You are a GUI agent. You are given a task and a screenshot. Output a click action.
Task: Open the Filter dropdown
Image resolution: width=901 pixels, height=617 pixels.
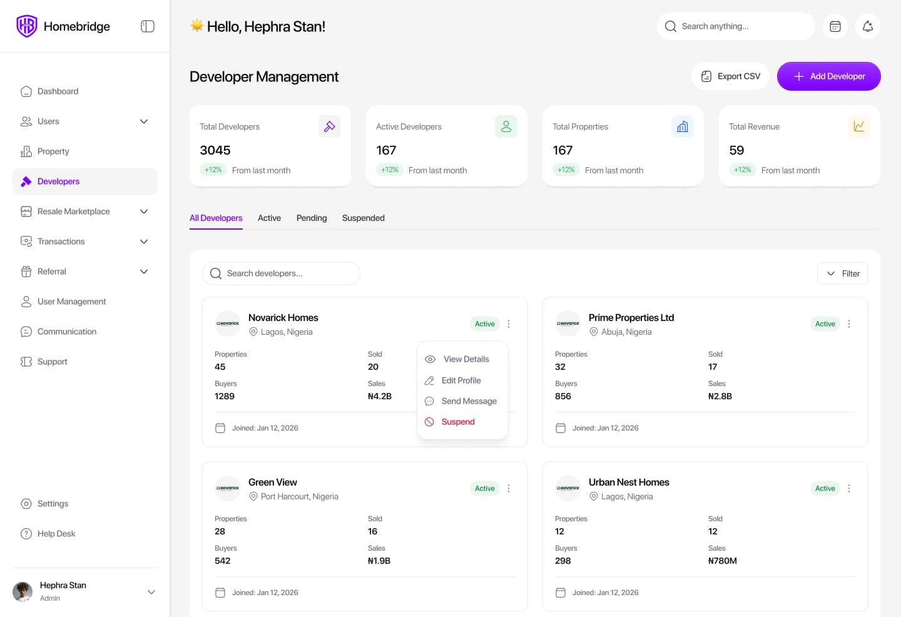click(842, 273)
